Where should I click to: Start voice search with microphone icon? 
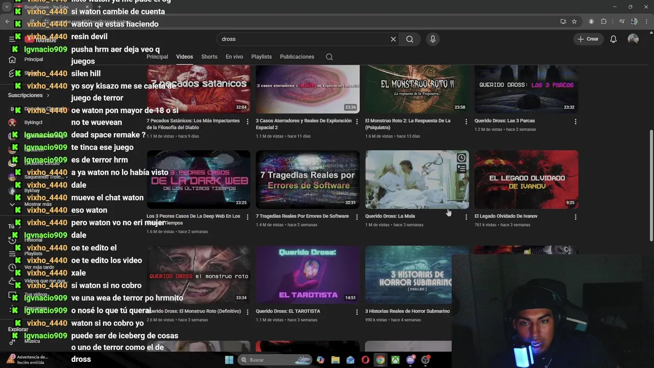(x=433, y=39)
